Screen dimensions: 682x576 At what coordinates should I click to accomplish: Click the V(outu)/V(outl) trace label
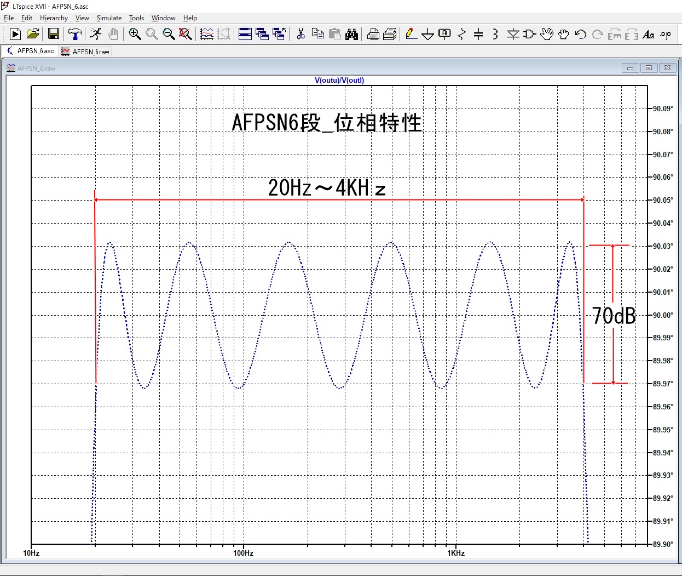[x=339, y=80]
